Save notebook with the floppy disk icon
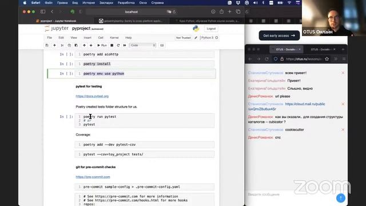This screenshot has width=366, height=206. (47, 45)
